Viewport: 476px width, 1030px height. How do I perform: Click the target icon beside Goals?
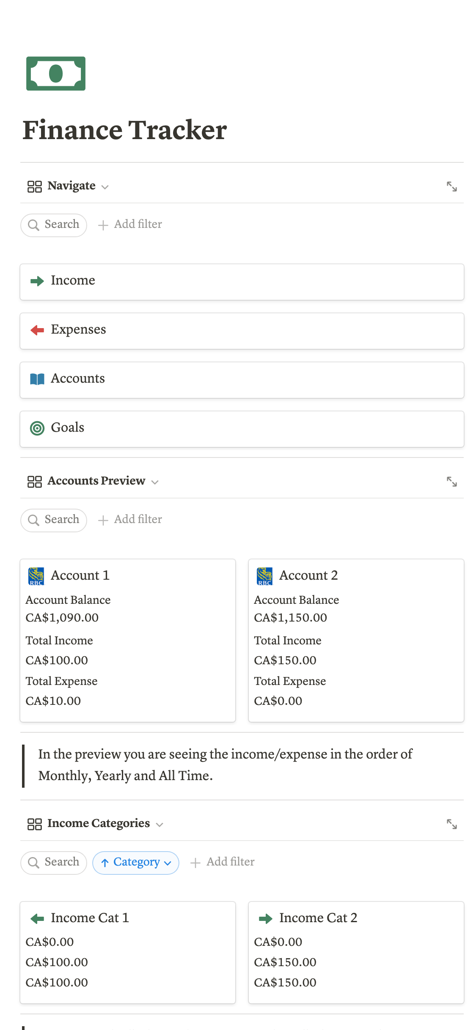click(x=37, y=428)
